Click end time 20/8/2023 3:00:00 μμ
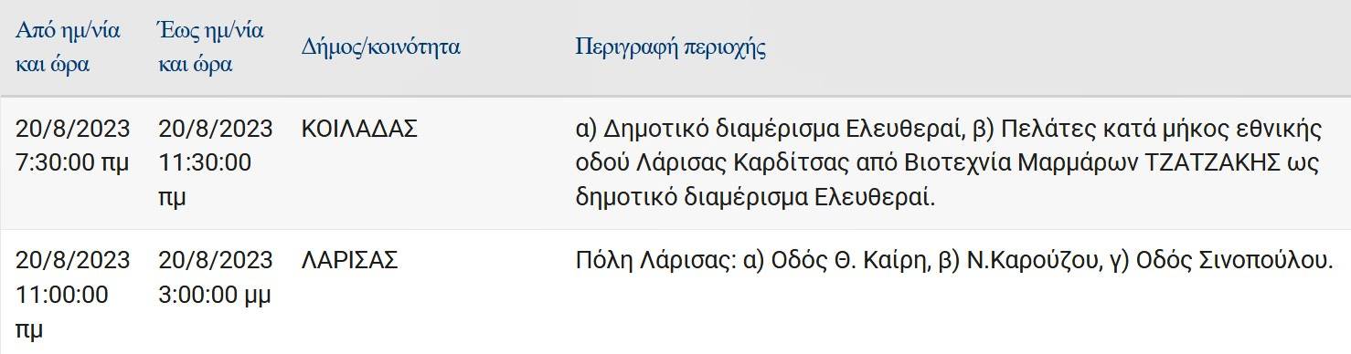The width and height of the screenshot is (1351, 354). click(216, 277)
